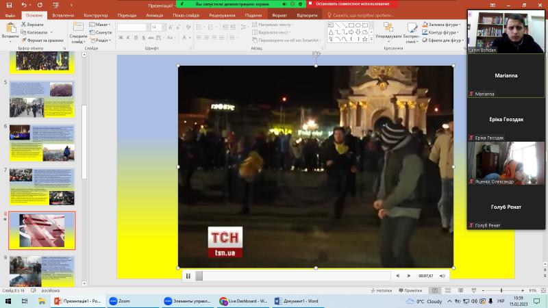548x308 pixels.
Task: Reset slide with Скинути
Action: click(x=101, y=32)
